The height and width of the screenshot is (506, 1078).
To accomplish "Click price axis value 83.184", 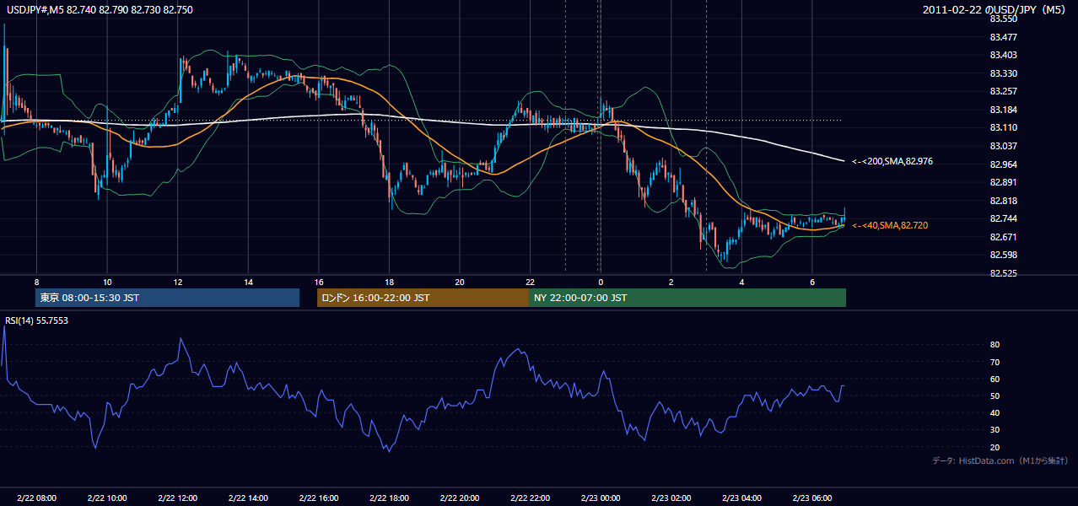I will click(x=1003, y=110).
